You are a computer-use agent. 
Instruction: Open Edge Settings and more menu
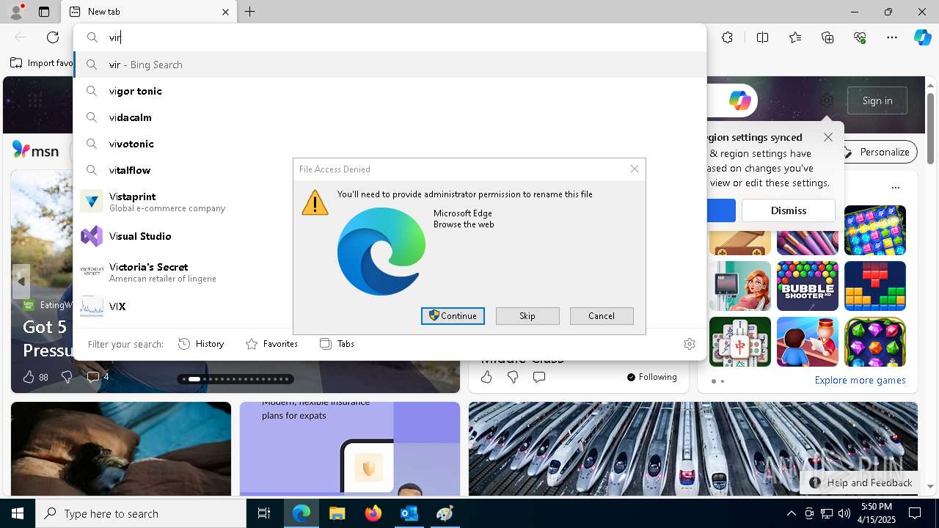pos(892,37)
